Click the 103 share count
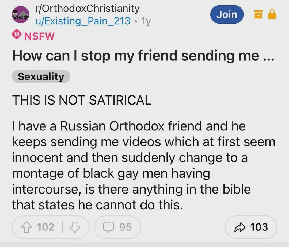 [259, 227]
